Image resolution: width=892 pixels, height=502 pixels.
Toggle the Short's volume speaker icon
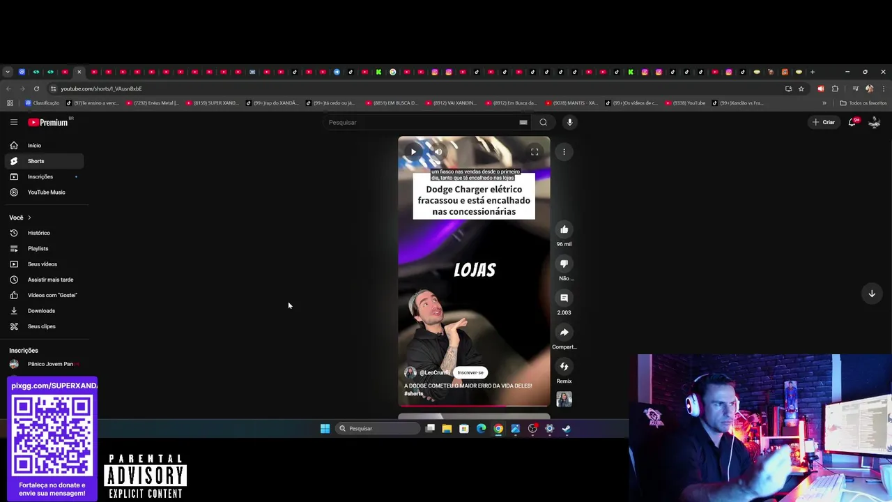point(438,151)
